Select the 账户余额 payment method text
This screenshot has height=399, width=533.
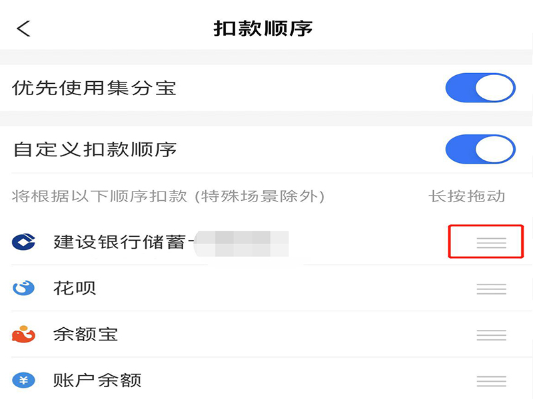point(97,380)
